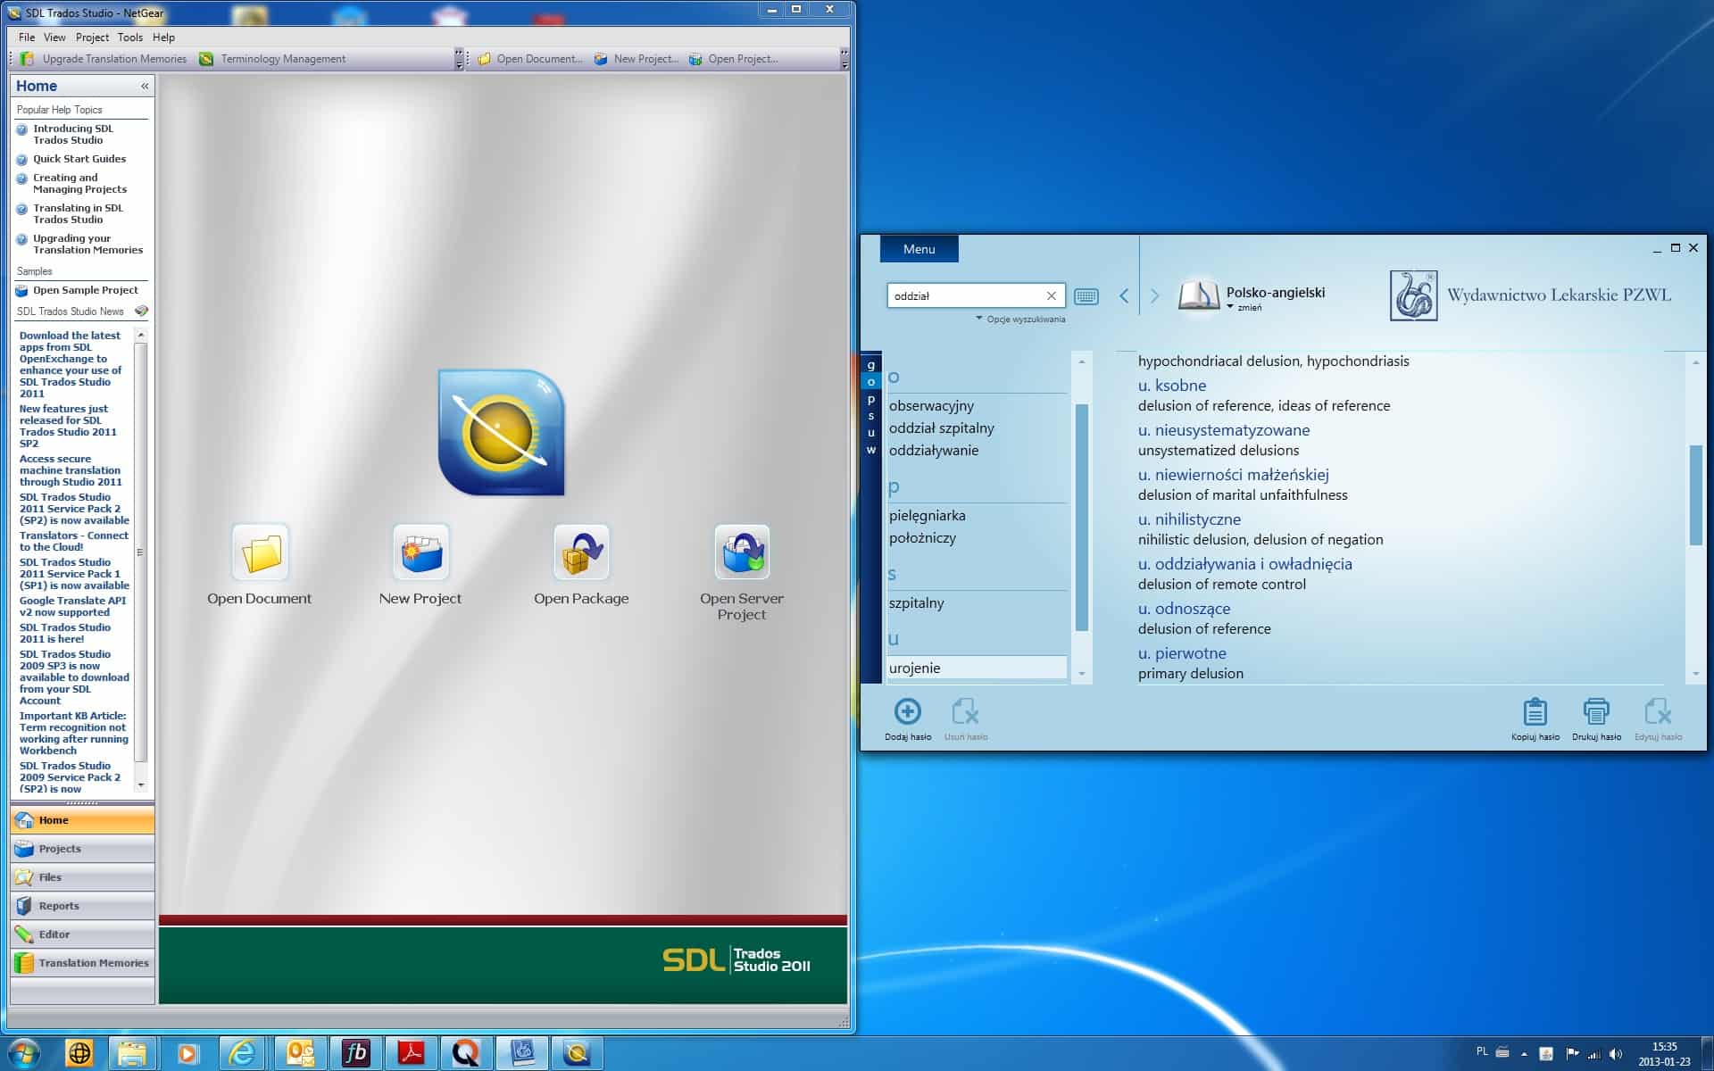
Task: Switch to Translation Memories view
Action: (x=83, y=963)
